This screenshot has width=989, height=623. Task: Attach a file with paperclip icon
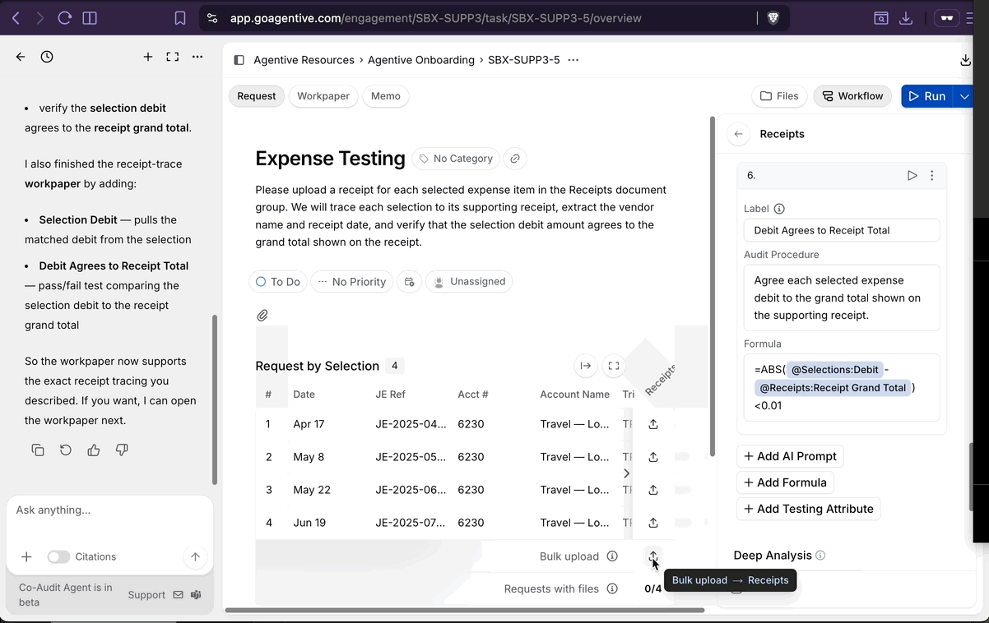262,316
